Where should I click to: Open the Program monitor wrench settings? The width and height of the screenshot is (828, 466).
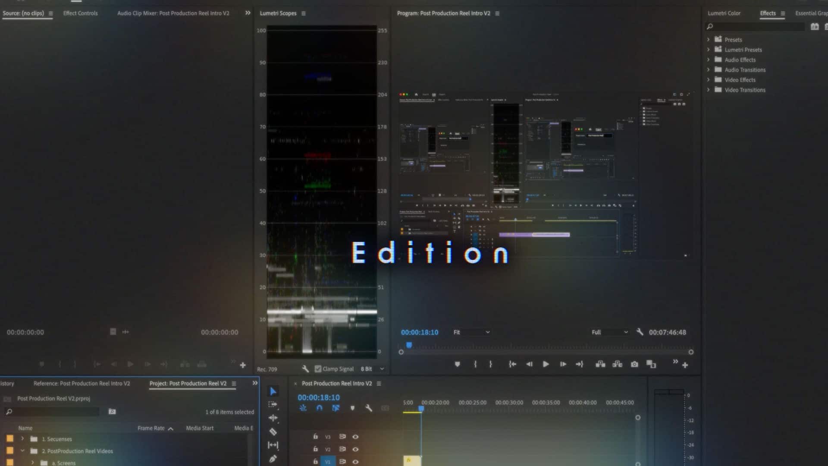[640, 332]
